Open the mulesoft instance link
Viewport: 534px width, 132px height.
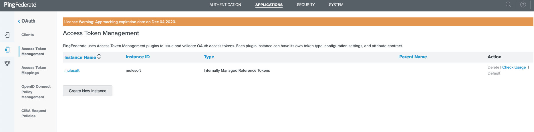click(72, 71)
